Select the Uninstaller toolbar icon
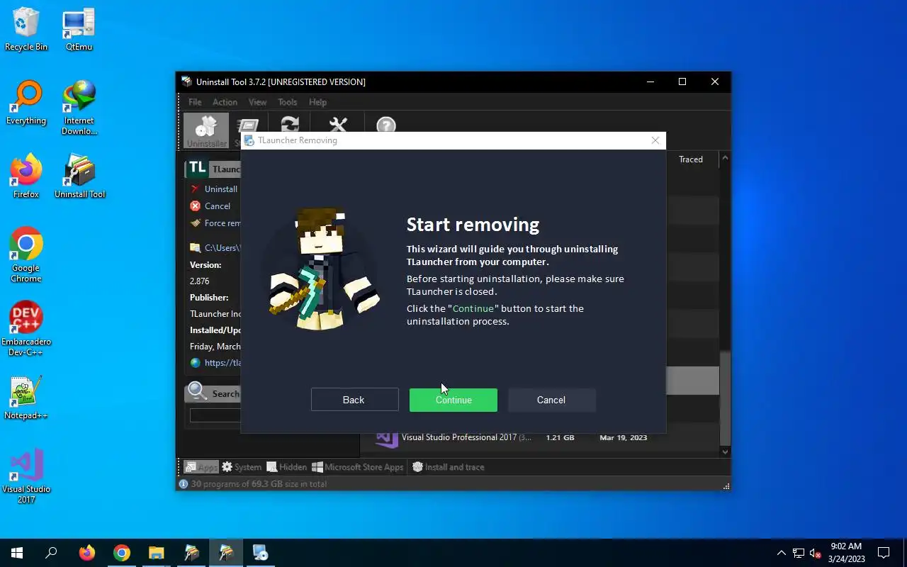 [206, 130]
